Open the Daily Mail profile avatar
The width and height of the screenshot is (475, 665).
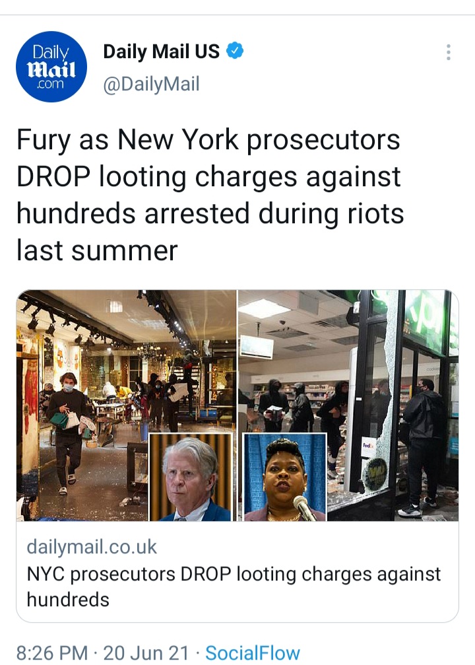[x=51, y=67]
